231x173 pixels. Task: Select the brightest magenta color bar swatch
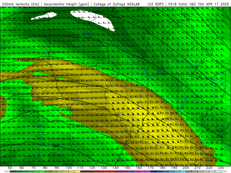[x=148, y=171]
